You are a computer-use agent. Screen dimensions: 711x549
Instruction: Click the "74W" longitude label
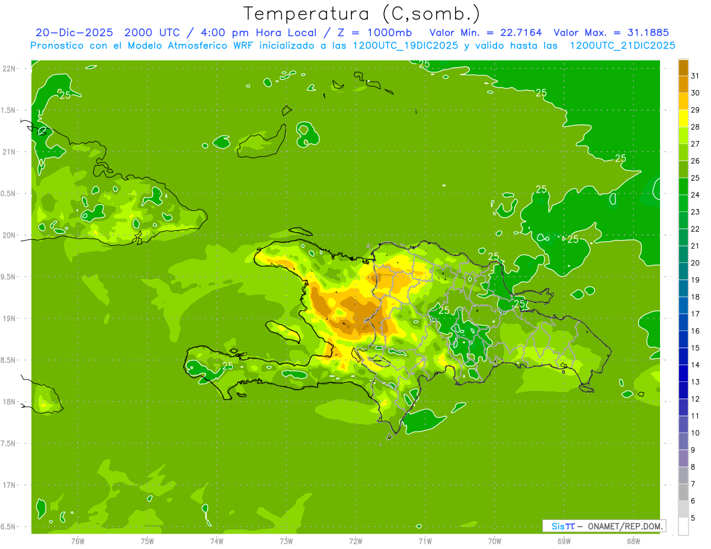[217, 541]
